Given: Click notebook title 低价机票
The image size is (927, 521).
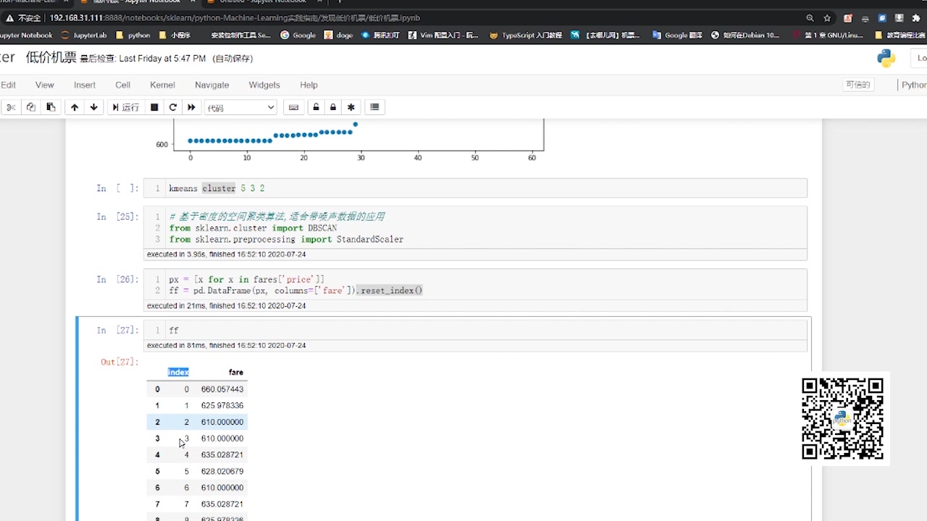Looking at the screenshot, I should click(x=51, y=58).
